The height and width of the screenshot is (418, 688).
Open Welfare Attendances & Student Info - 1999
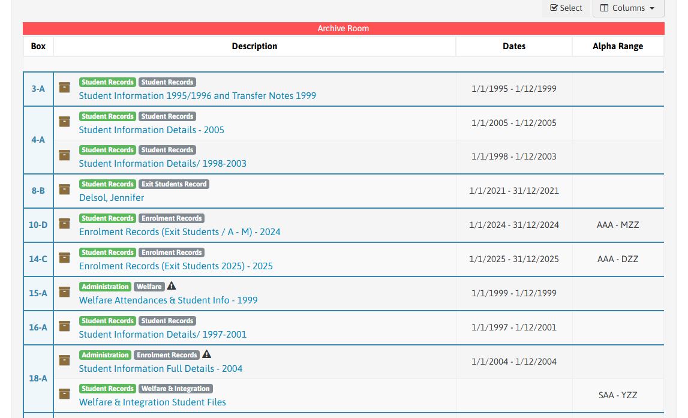click(168, 300)
